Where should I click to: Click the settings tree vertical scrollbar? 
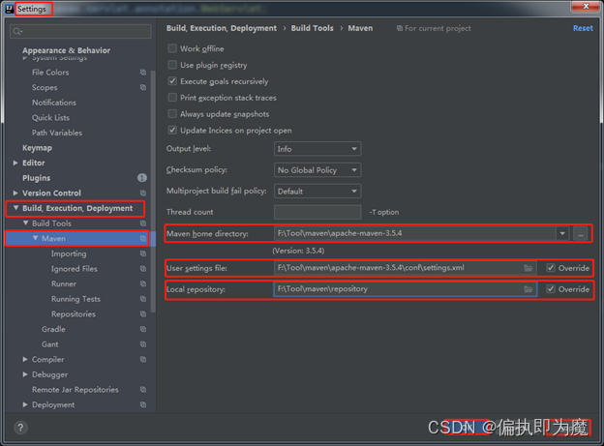[153, 191]
